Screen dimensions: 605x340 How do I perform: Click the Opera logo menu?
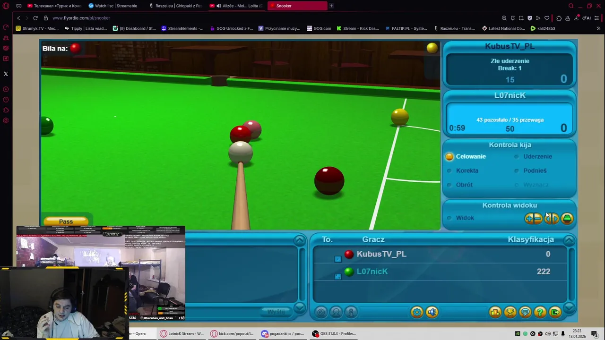[x=6, y=6]
